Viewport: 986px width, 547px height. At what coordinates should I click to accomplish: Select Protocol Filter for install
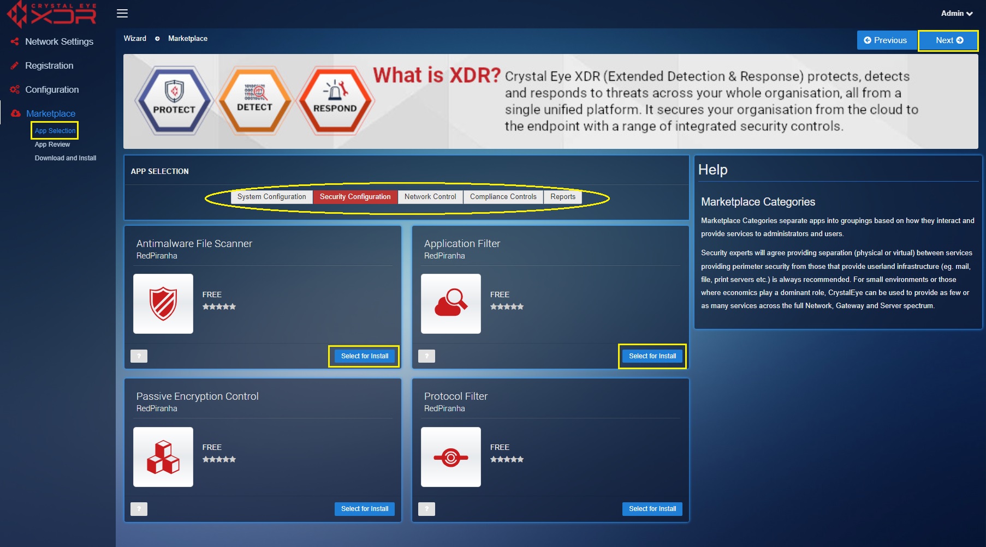pyautogui.click(x=652, y=509)
